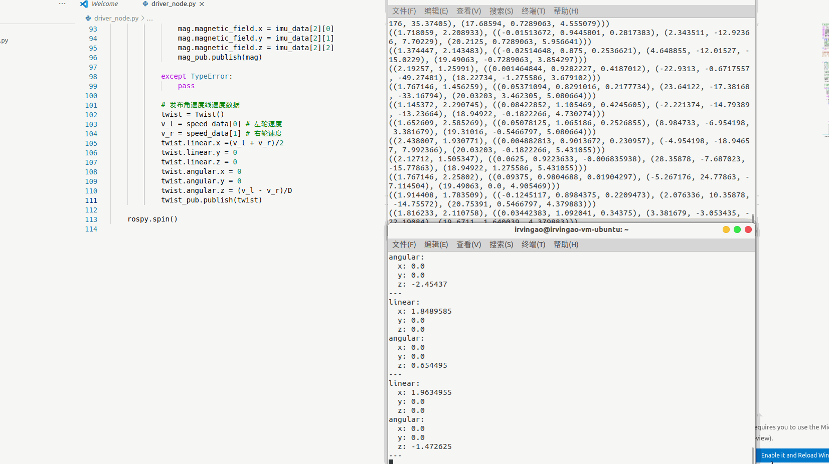Screen dimensions: 829x464
Task: Click the 'rospy.spin()' code line
Action: tap(152, 219)
